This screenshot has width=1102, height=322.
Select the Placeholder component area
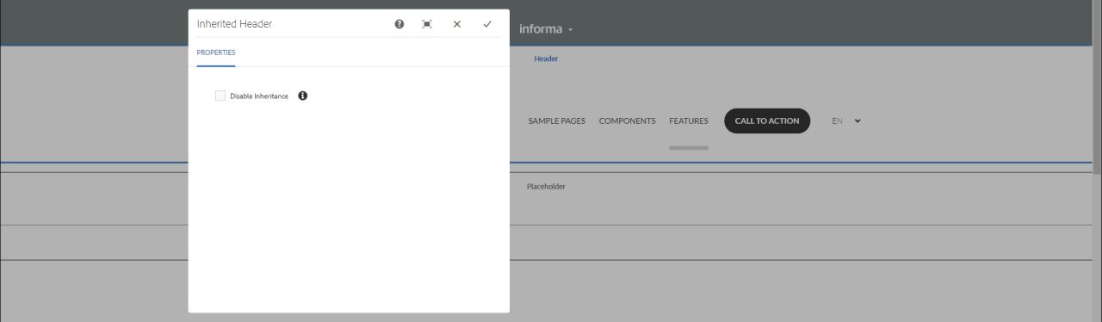[x=546, y=187]
